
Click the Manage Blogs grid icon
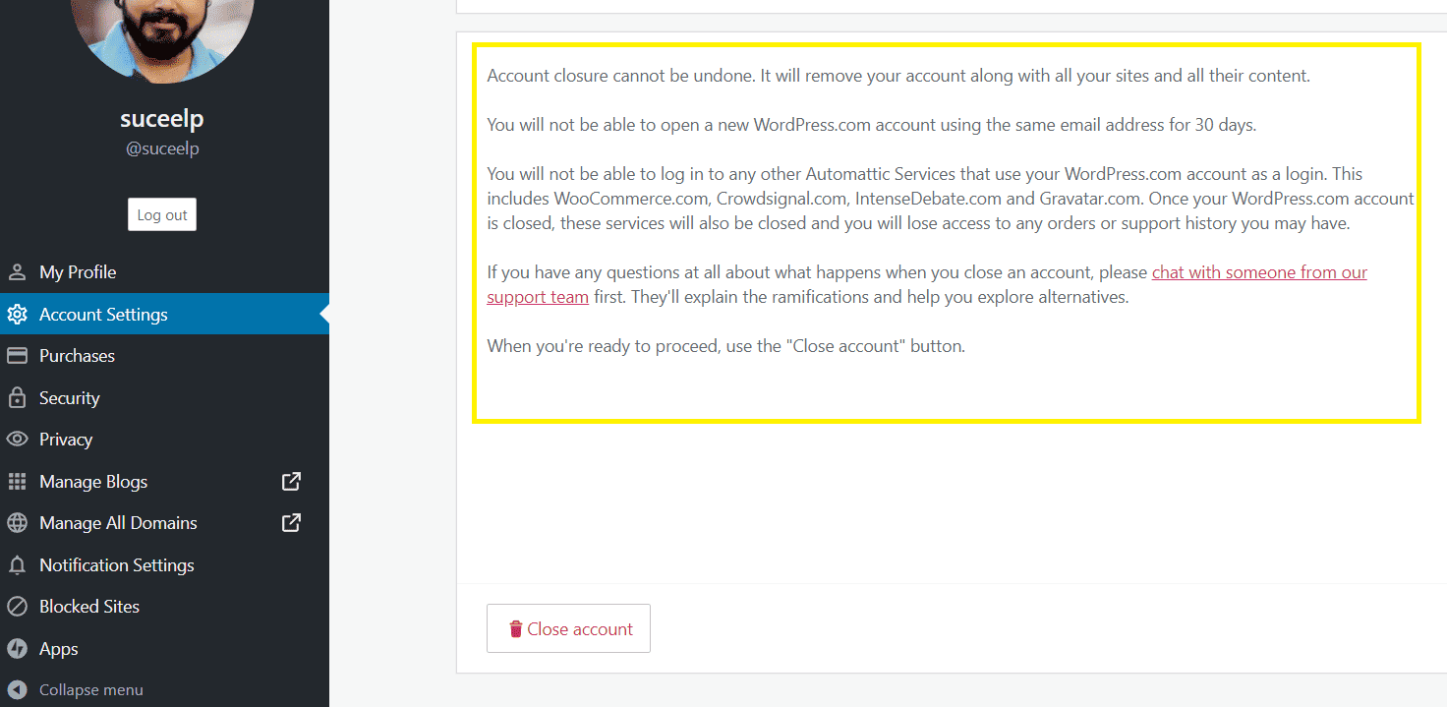(17, 482)
